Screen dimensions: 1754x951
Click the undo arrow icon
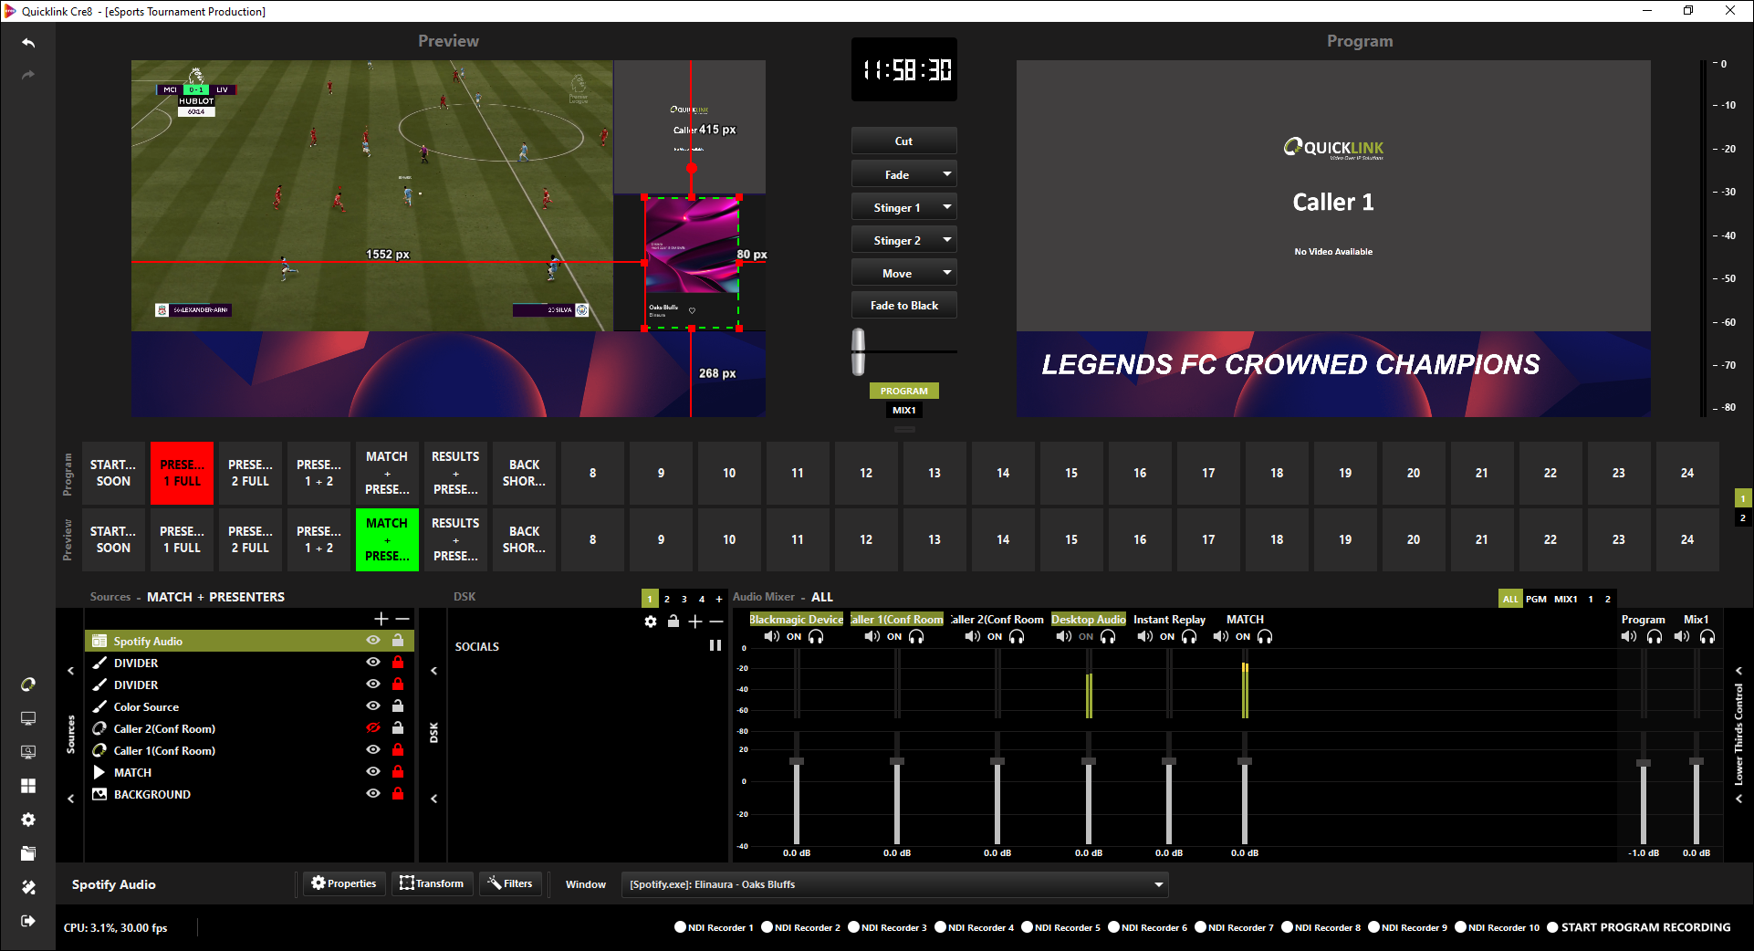(x=28, y=43)
